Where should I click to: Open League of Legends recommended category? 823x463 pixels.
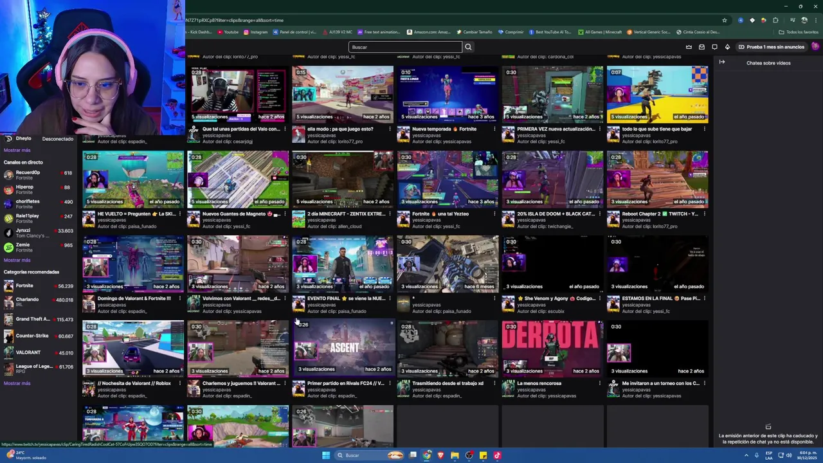37,369
